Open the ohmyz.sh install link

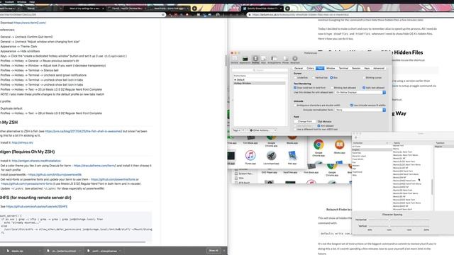(x=22, y=142)
